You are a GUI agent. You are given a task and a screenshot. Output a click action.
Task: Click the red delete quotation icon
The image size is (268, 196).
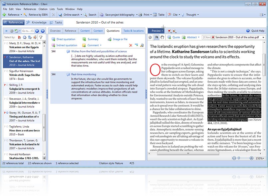(131, 45)
